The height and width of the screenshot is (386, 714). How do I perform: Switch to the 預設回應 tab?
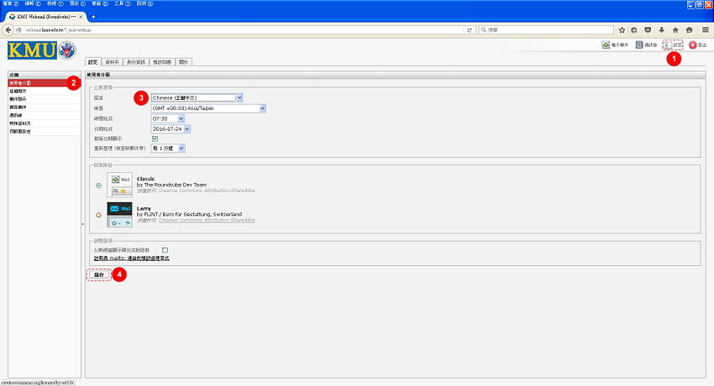point(161,62)
